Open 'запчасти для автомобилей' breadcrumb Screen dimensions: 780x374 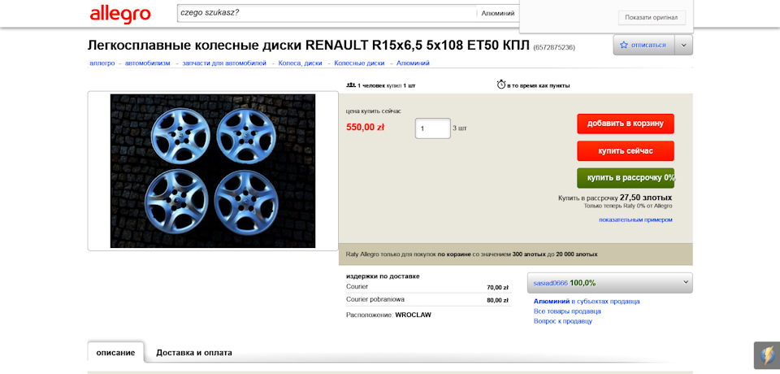tap(224, 63)
